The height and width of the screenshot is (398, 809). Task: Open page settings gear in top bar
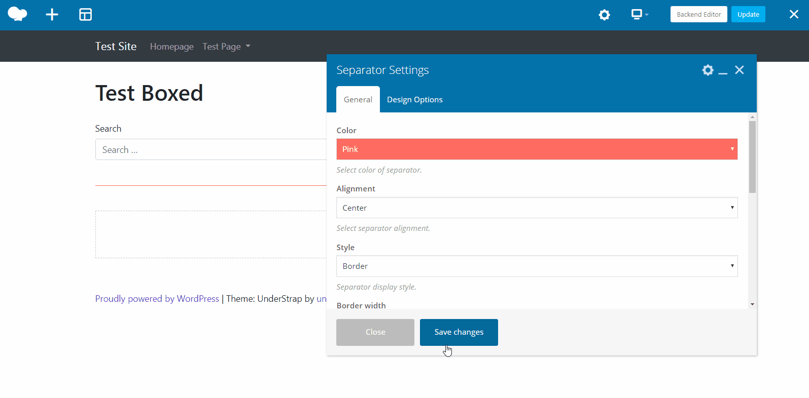[604, 15]
